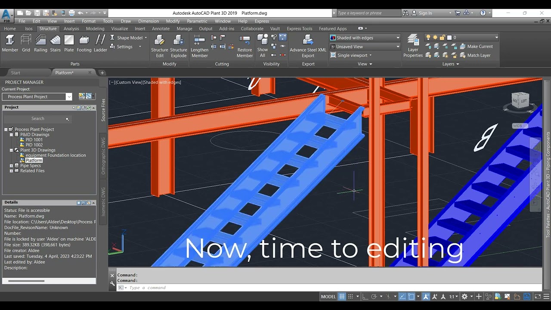This screenshot has width=551, height=310.
Task: Expand the Related Files tree node
Action: [x=12, y=171]
